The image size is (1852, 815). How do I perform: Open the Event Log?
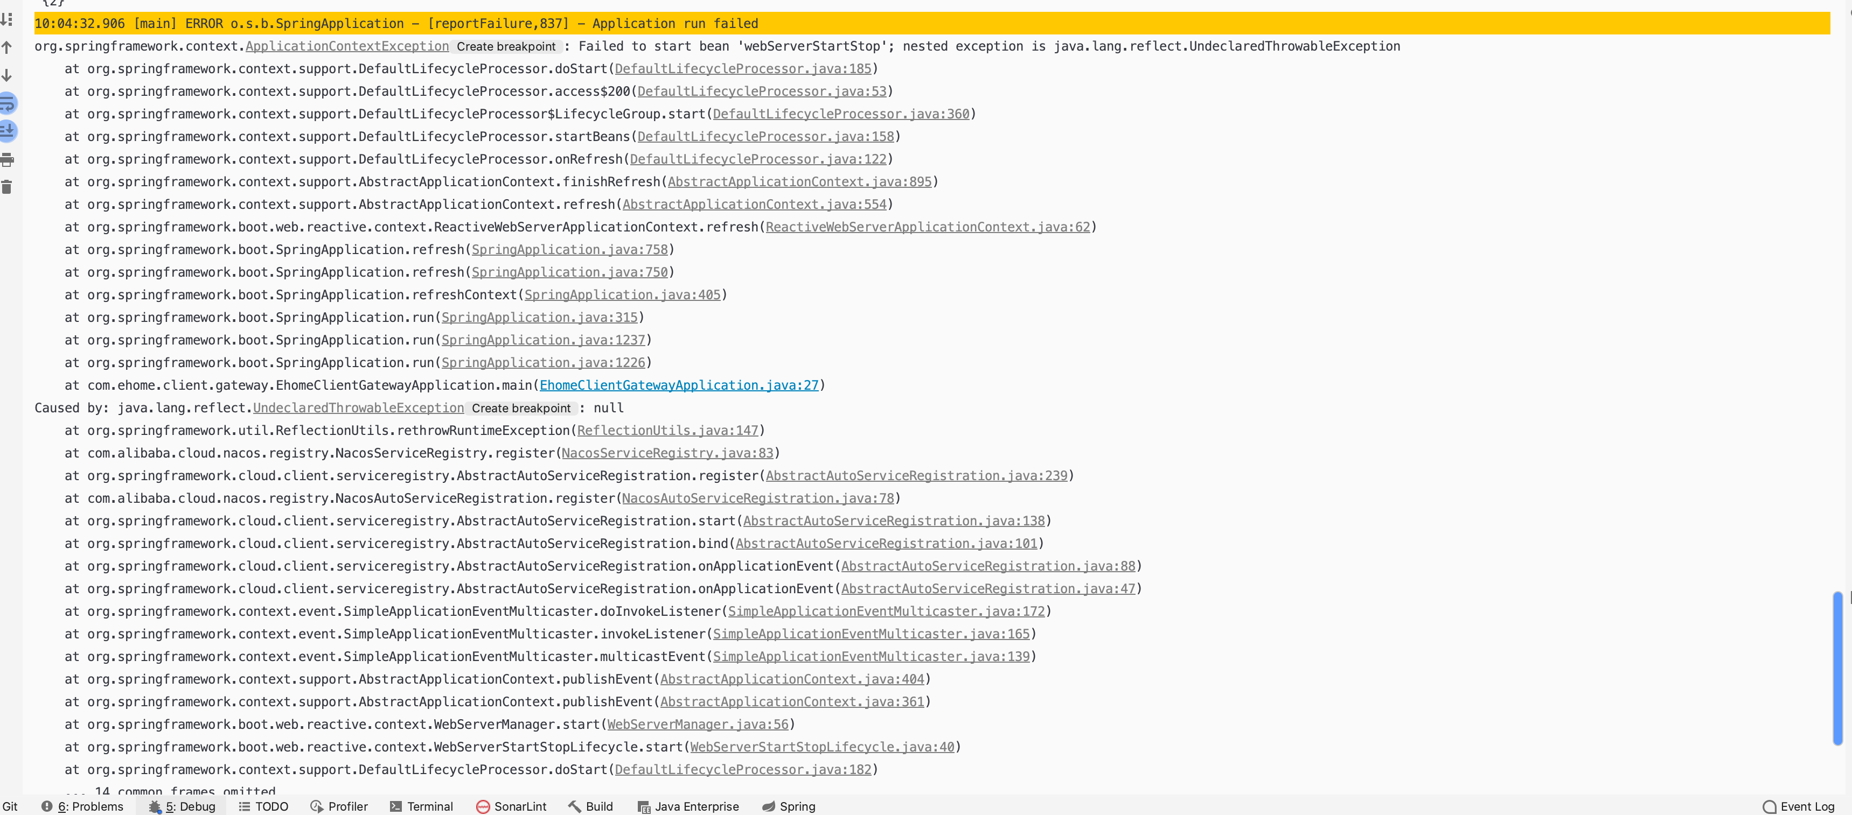click(x=1799, y=806)
